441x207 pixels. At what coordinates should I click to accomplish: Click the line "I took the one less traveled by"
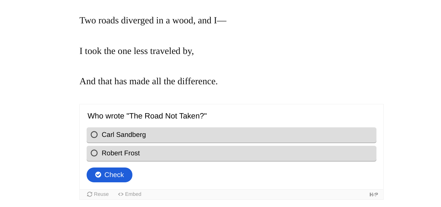[136, 51]
